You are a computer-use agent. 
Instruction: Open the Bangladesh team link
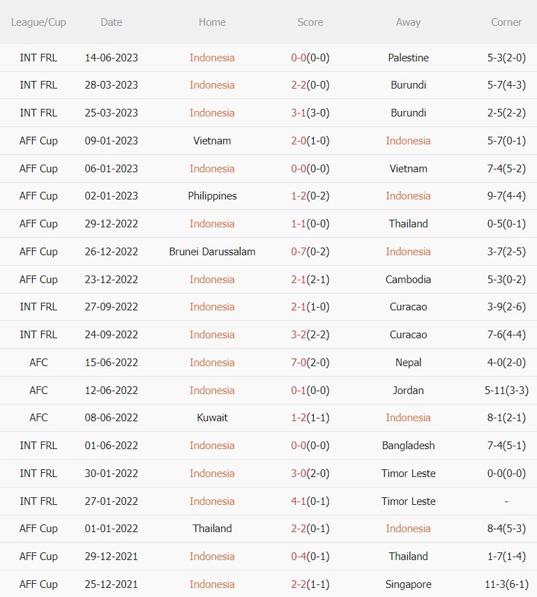pyautogui.click(x=408, y=446)
